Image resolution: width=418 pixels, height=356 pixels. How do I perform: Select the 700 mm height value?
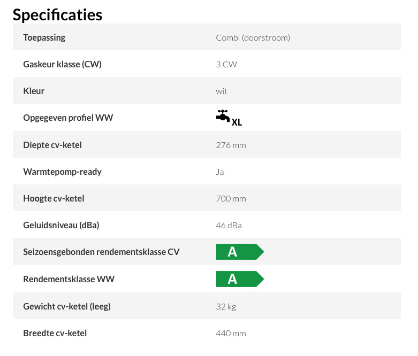pos(231,199)
